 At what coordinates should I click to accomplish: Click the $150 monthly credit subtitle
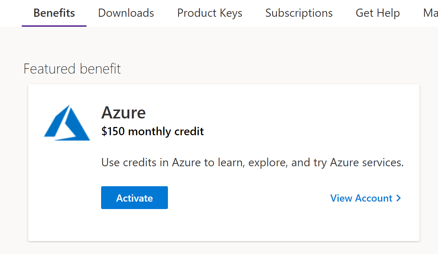[x=153, y=132]
